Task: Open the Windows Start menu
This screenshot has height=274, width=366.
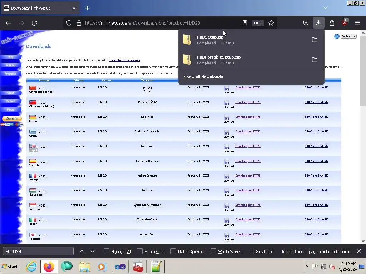Action: [x=10, y=267]
